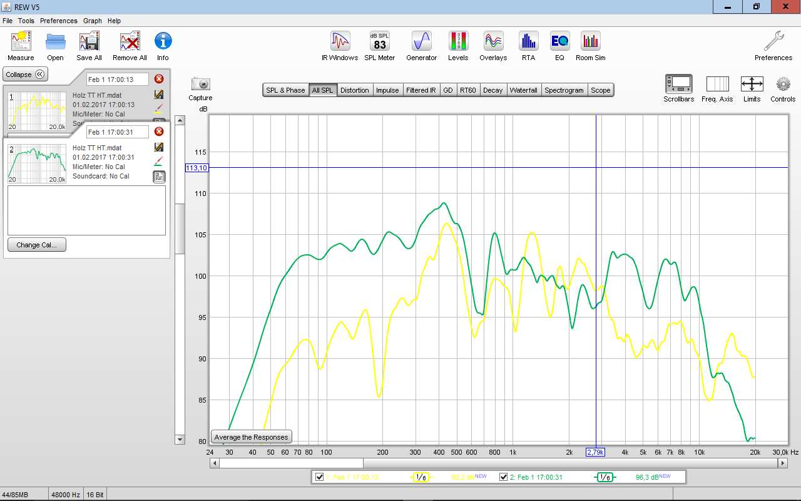Screen dimensions: 801x501
Task: Click the Capture camera icon
Action: click(x=200, y=85)
